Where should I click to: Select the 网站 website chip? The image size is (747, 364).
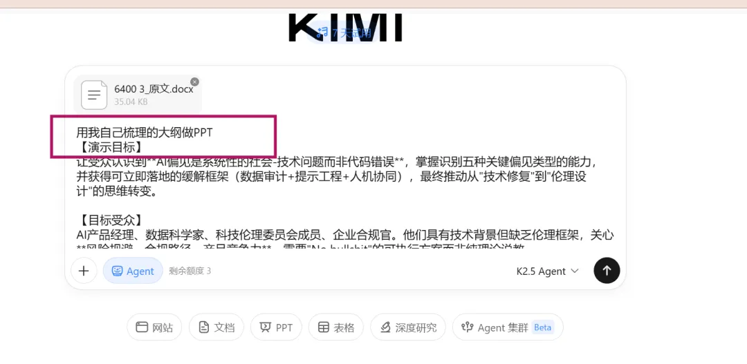coord(154,327)
